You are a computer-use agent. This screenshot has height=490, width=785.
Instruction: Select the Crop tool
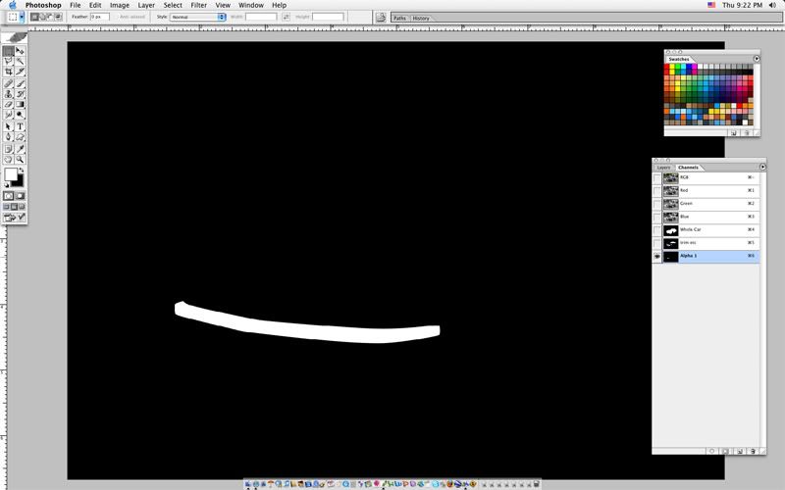[x=9, y=72]
